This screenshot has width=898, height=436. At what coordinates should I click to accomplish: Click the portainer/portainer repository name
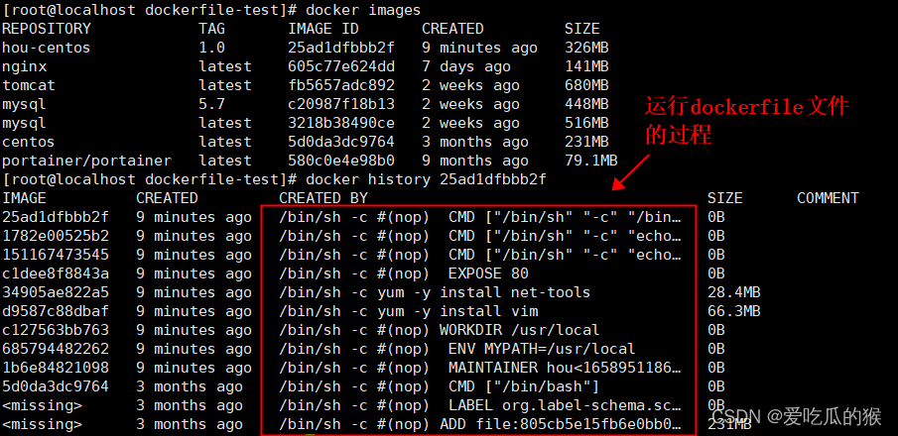click(86, 161)
